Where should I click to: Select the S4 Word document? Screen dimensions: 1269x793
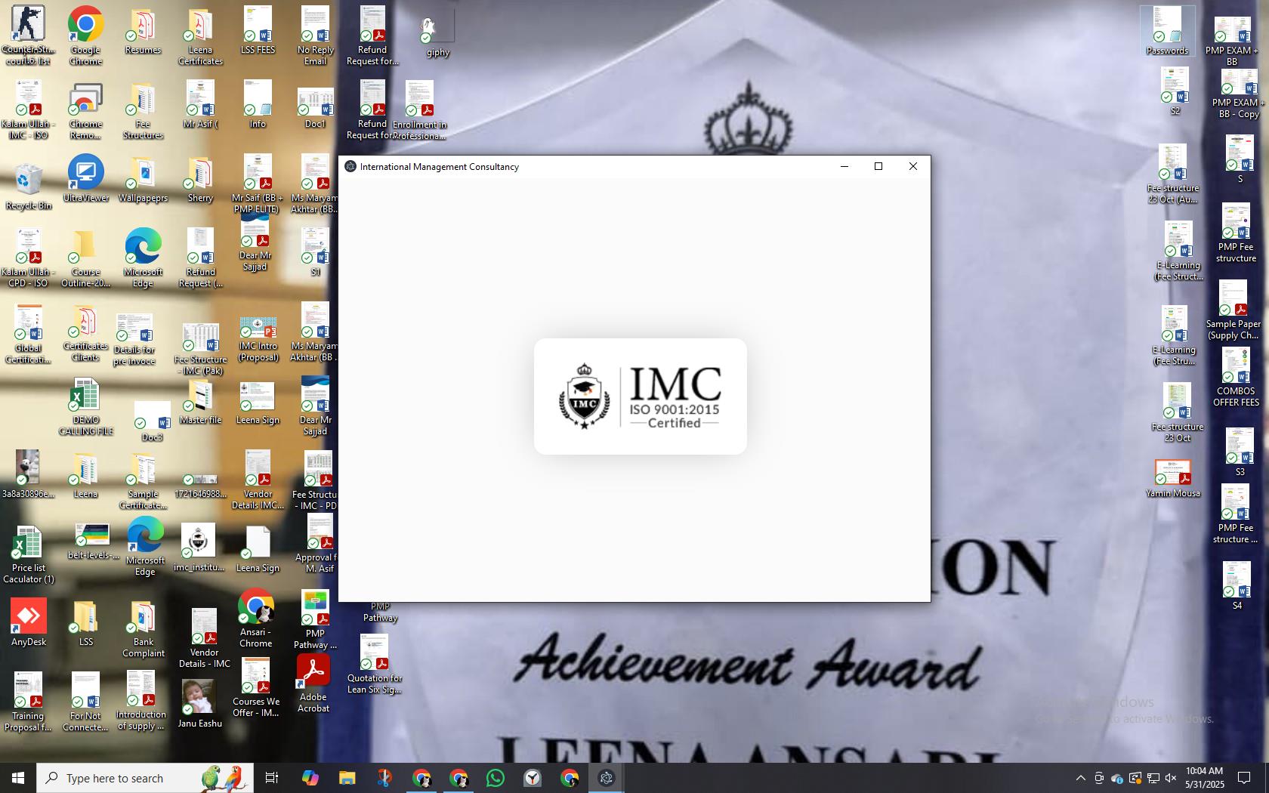pyautogui.click(x=1237, y=585)
